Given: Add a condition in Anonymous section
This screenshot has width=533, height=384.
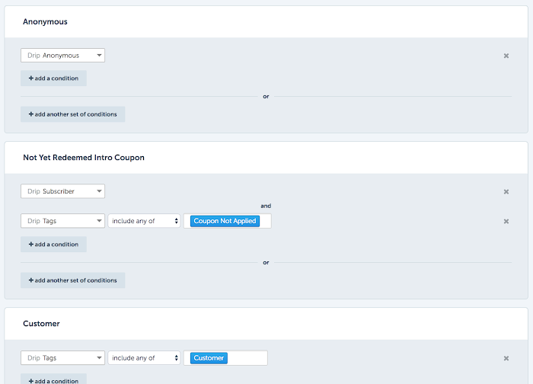Looking at the screenshot, I should pos(54,78).
